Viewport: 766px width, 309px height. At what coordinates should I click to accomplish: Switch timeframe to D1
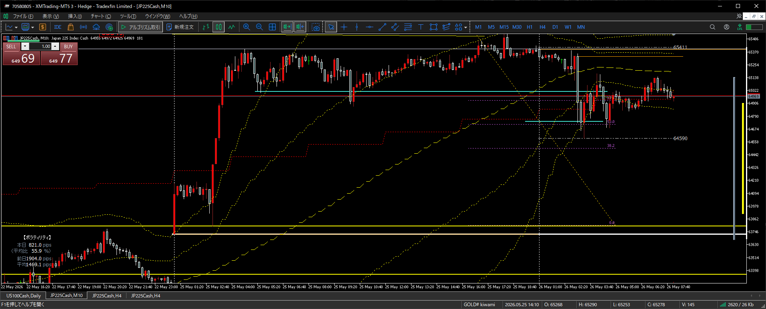pos(555,27)
